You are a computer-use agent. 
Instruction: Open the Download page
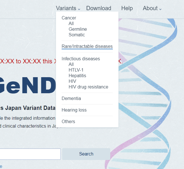pos(99,8)
